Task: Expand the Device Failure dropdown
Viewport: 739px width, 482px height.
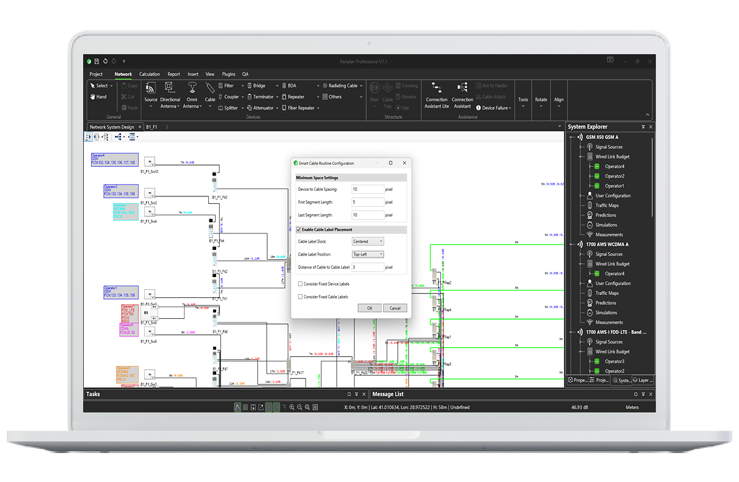Action: pyautogui.click(x=495, y=108)
